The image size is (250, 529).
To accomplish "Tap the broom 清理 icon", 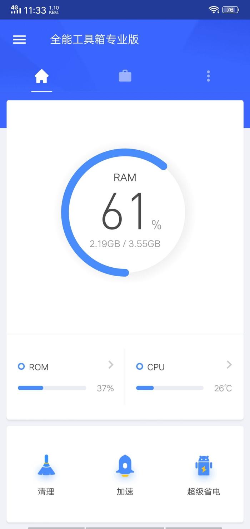I will tap(46, 465).
